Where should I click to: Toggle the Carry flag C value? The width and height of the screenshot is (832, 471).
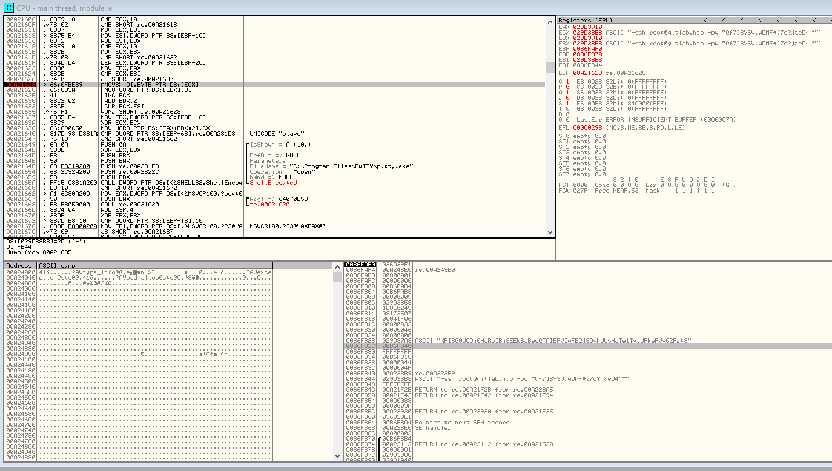pyautogui.click(x=567, y=81)
